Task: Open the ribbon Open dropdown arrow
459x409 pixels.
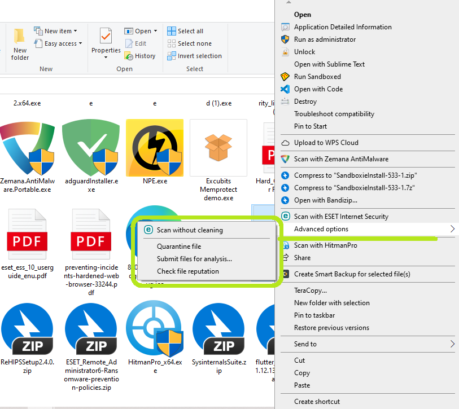Action: point(155,31)
